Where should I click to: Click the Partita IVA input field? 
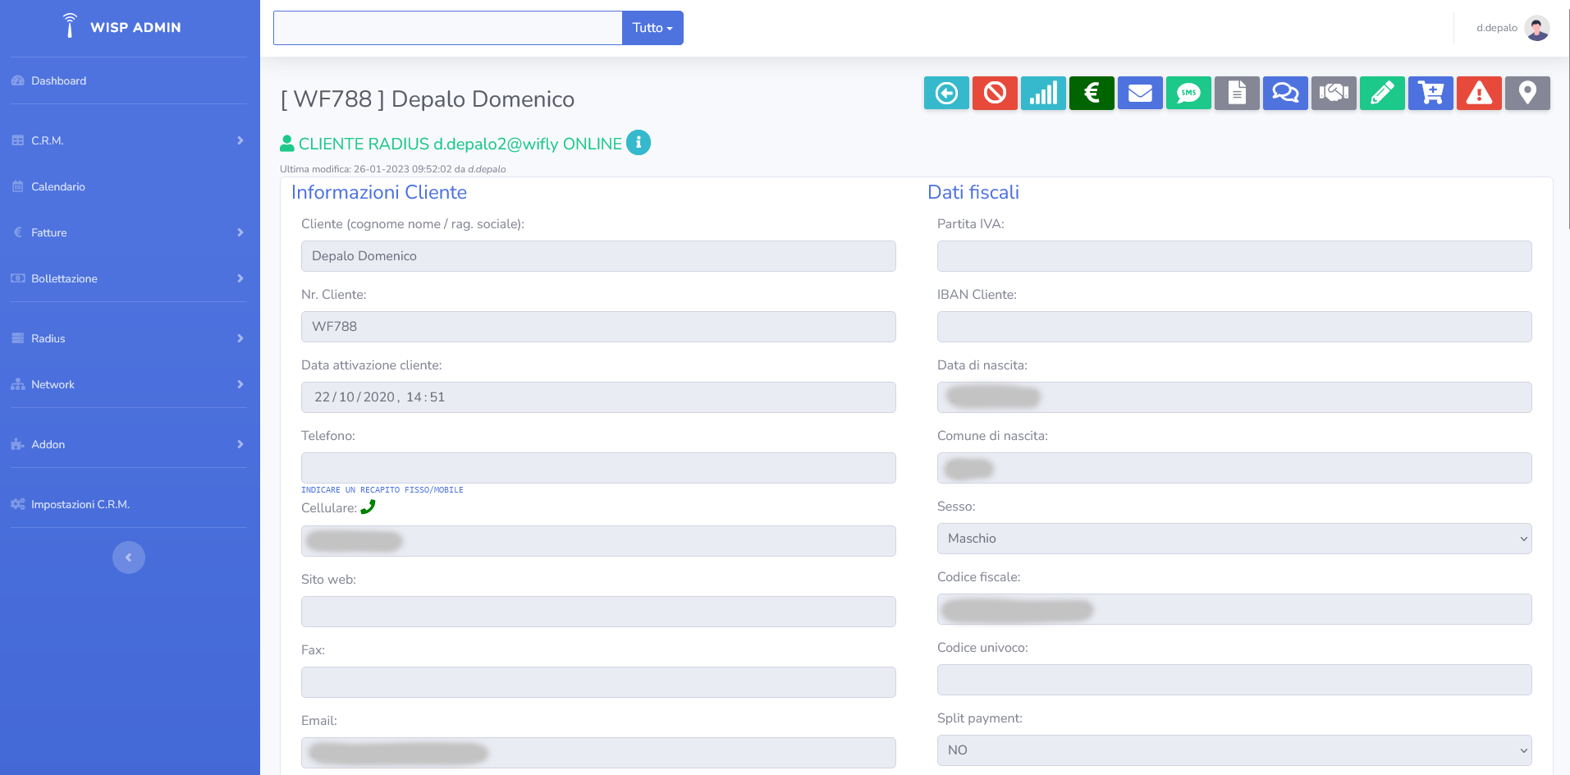pos(1234,256)
